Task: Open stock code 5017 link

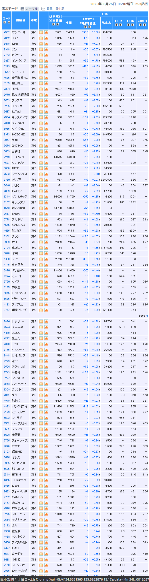Action: (x=7, y=554)
